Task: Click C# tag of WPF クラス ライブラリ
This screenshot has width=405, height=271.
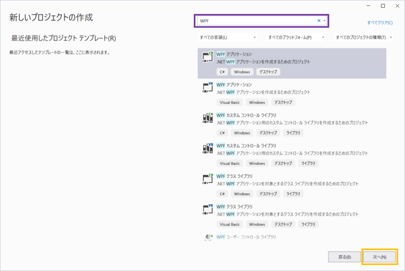Action: (x=222, y=194)
